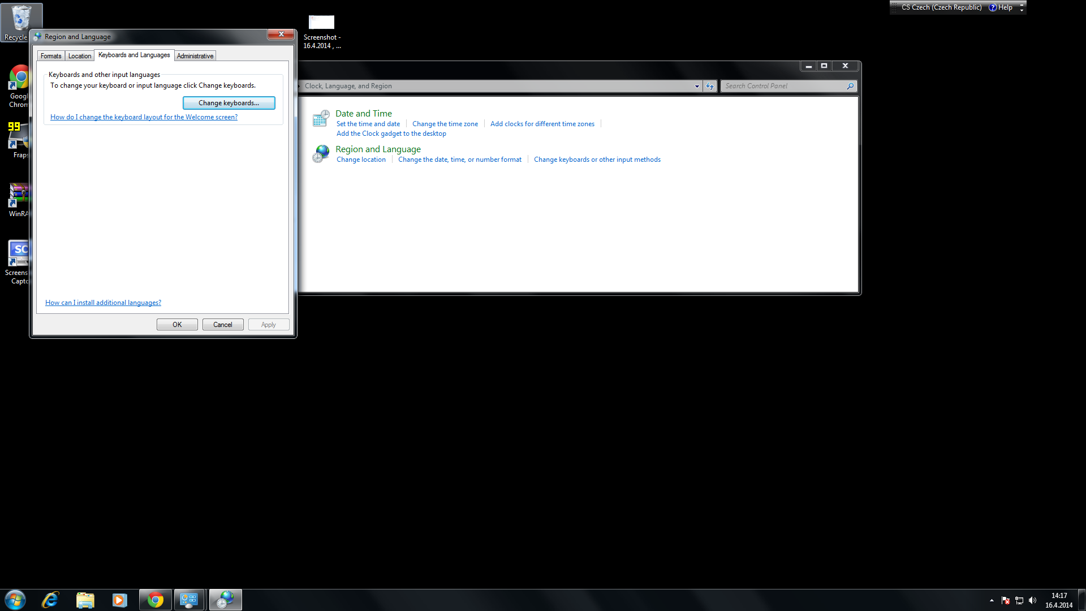
Task: Open the Windows Start menu
Action: point(15,600)
